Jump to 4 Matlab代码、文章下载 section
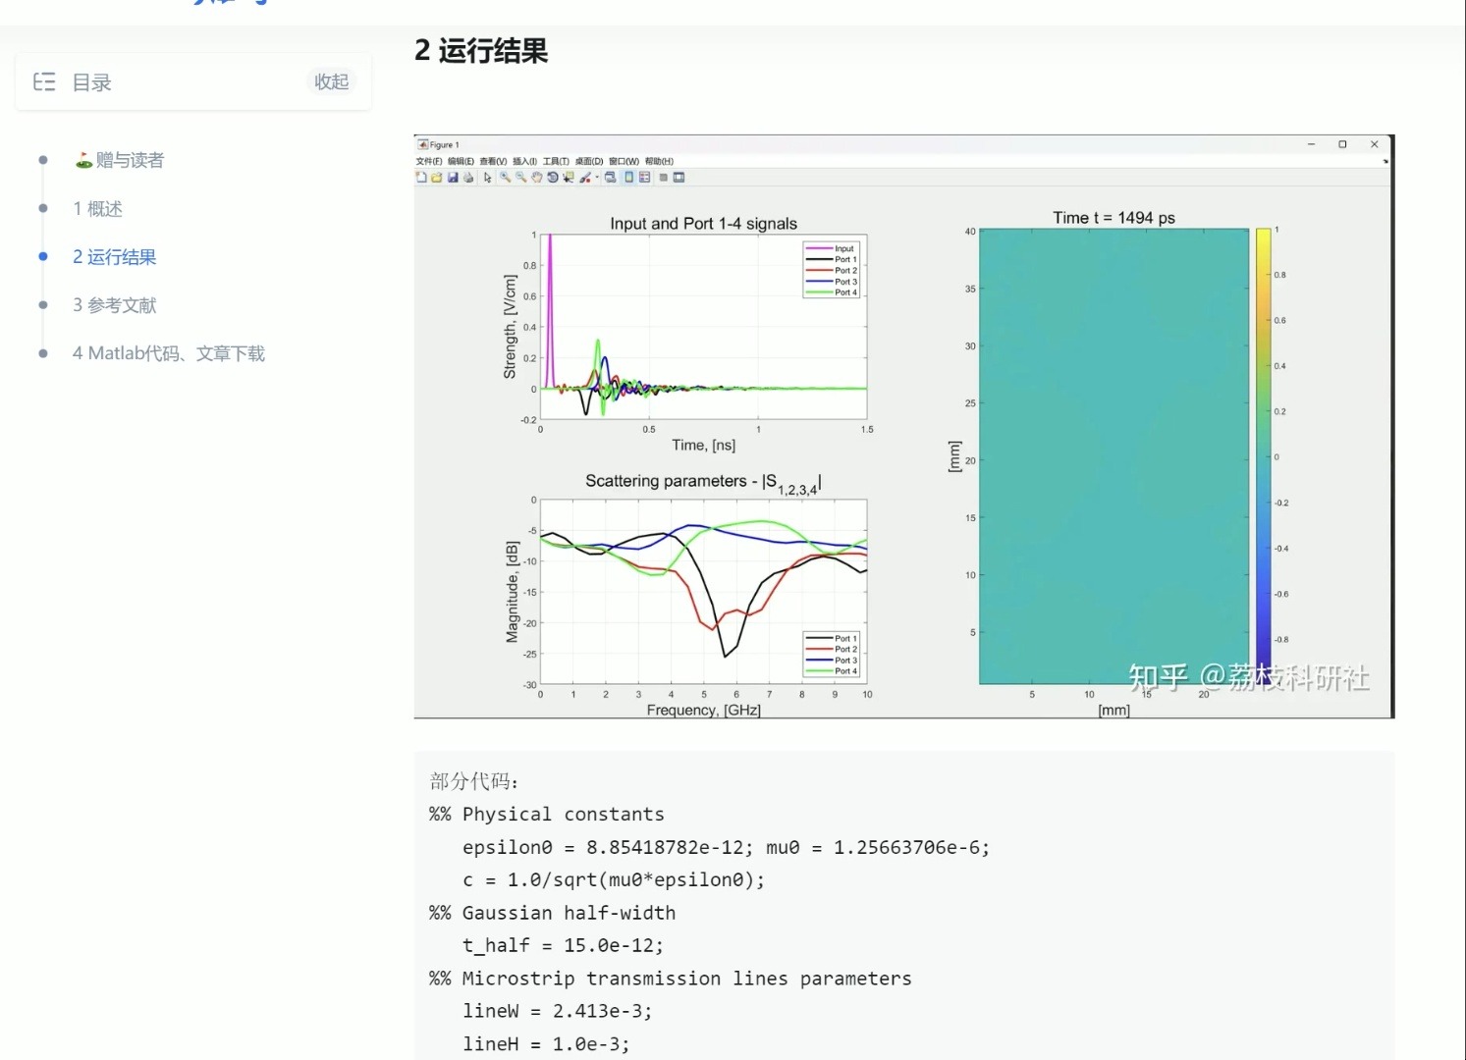Image resolution: width=1466 pixels, height=1060 pixels. pyautogui.click(x=169, y=353)
